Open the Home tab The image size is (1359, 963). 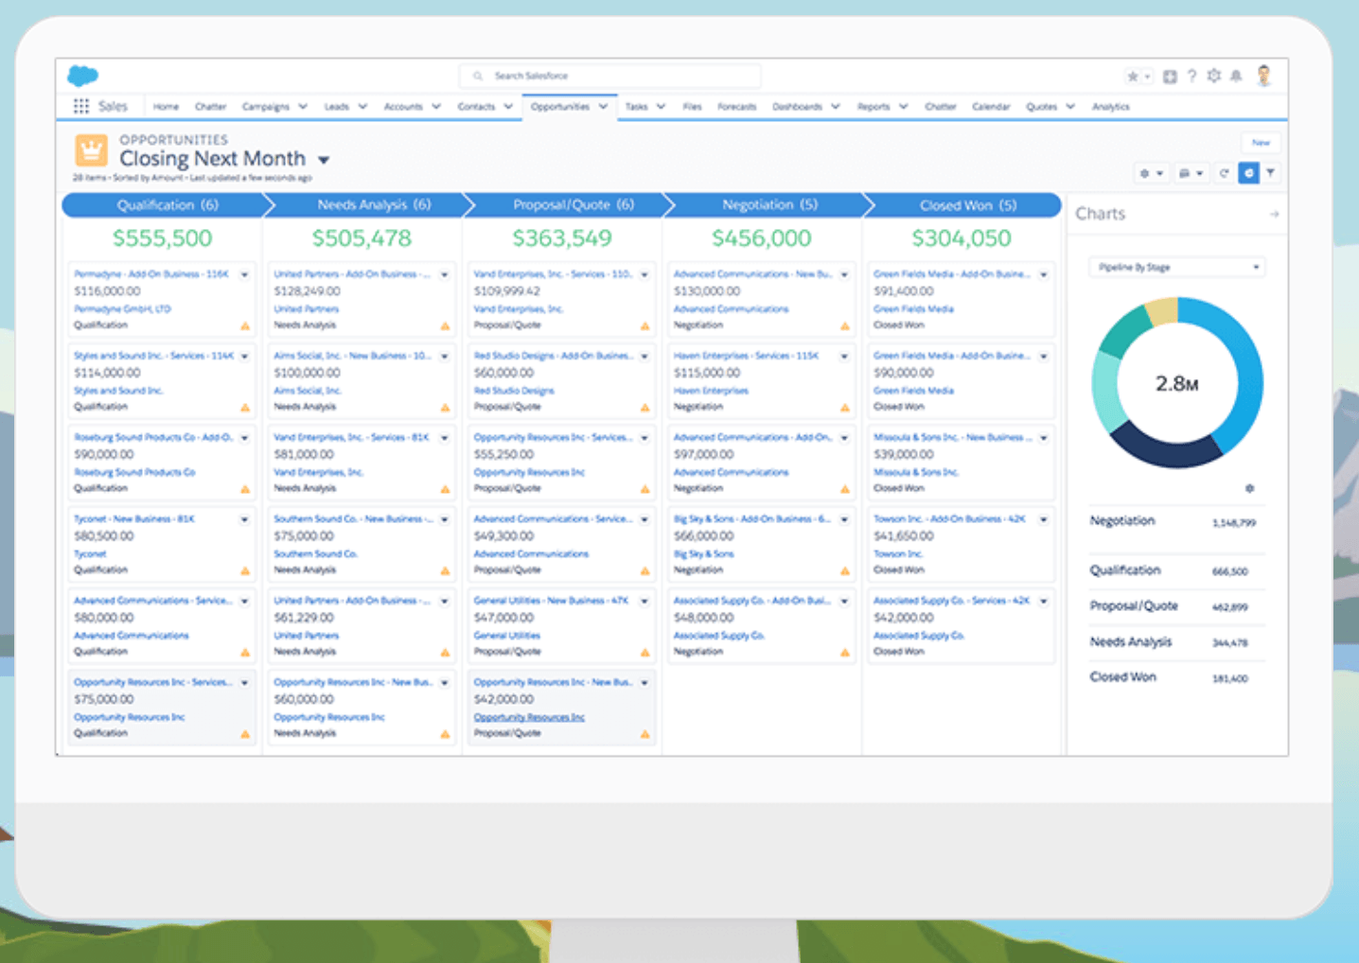166,107
